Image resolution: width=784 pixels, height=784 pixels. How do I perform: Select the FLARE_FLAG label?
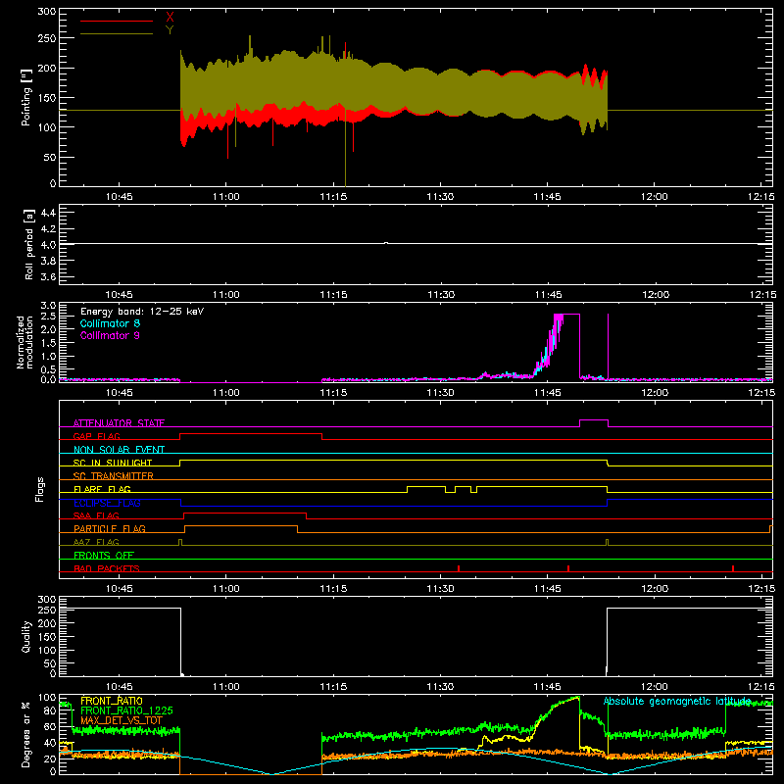point(102,489)
